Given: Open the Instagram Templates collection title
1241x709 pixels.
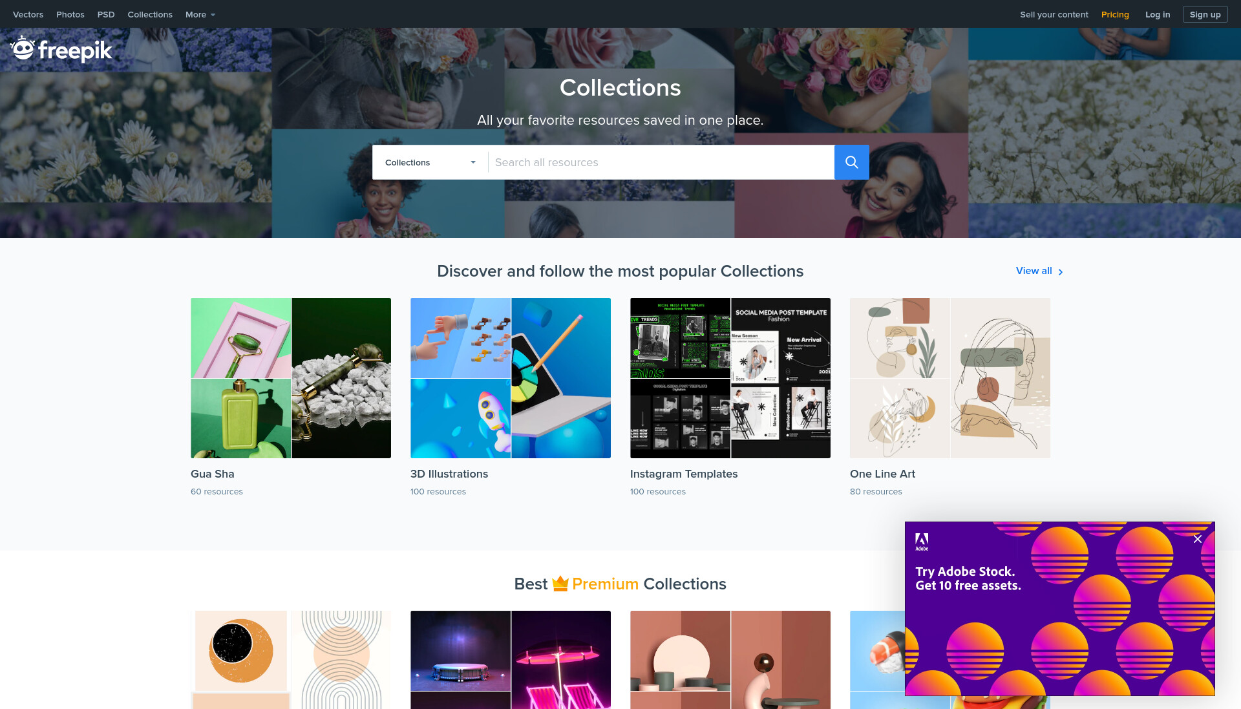Looking at the screenshot, I should coord(684,474).
